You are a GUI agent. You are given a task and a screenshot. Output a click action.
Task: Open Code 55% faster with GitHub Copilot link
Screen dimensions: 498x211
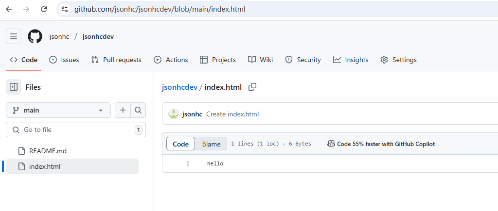tap(381, 144)
